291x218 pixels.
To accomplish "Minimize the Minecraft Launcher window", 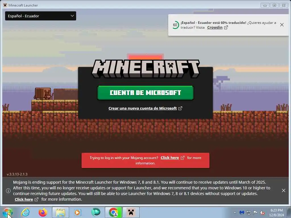I will coord(265,5).
